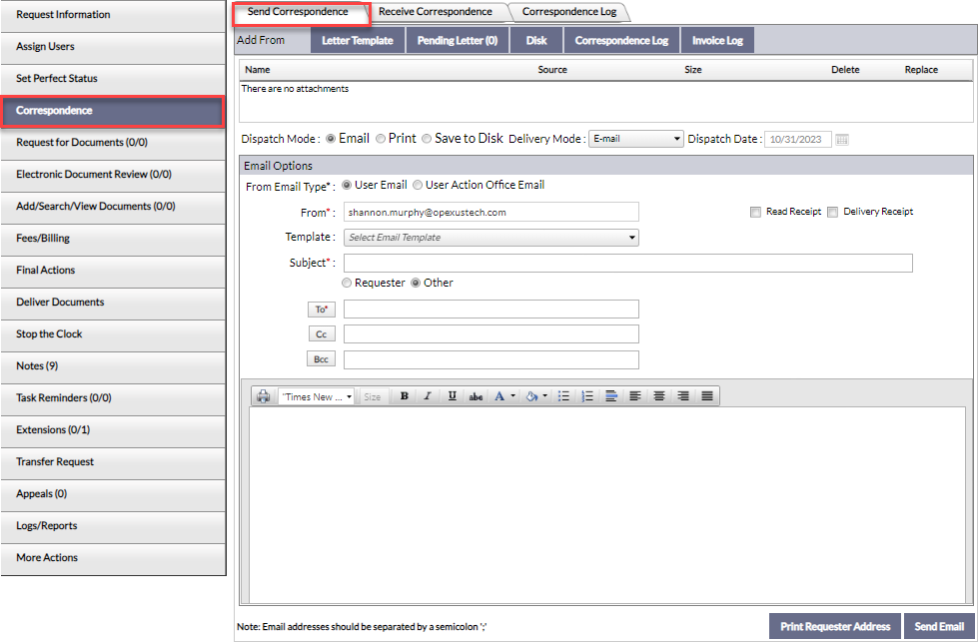Open the Delivery Mode dropdown
The image size is (978, 642).
pyautogui.click(x=635, y=139)
